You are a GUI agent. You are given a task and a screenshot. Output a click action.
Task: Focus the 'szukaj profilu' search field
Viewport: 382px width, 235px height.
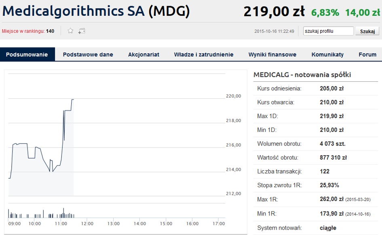(x=328, y=31)
